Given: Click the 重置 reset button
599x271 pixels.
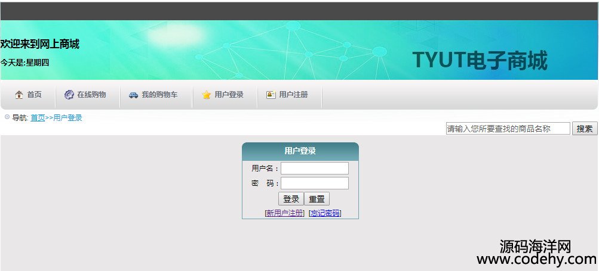Looking at the screenshot, I should pos(317,199).
